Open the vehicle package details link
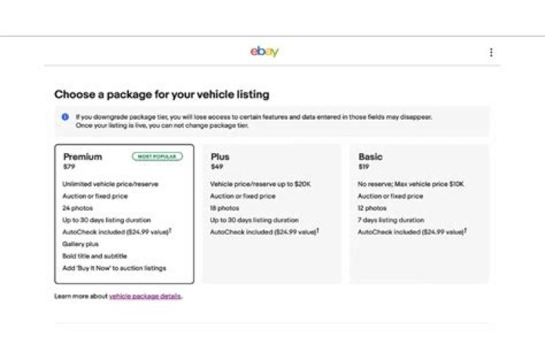The image size is (545, 359). tap(145, 296)
